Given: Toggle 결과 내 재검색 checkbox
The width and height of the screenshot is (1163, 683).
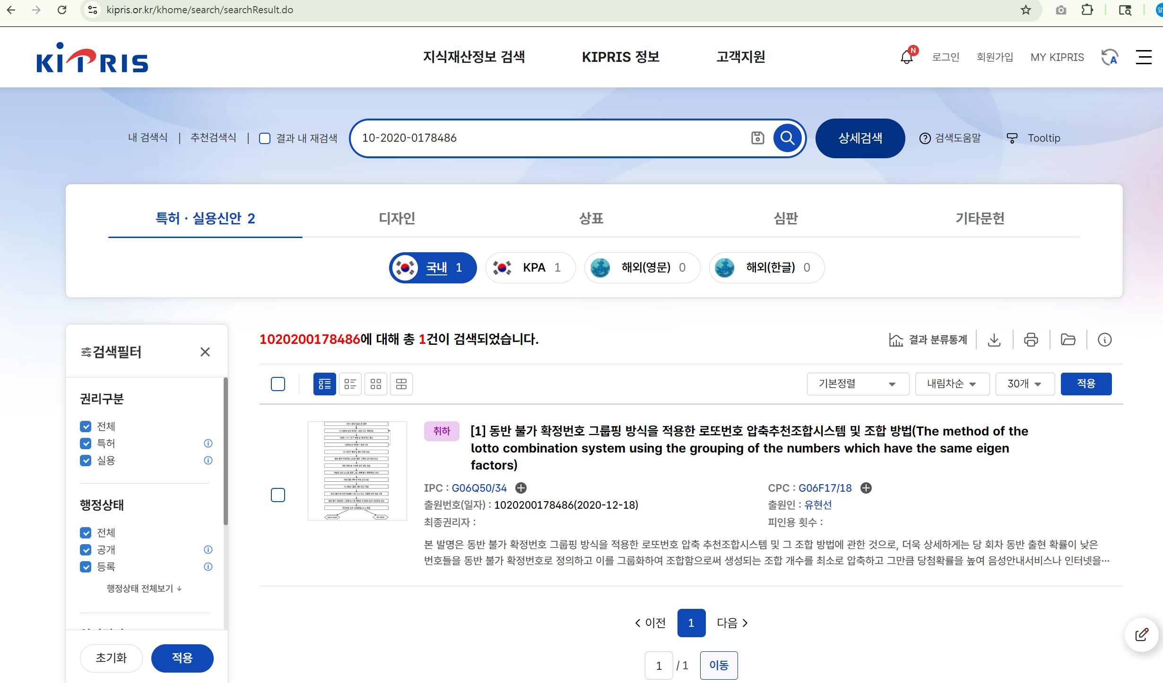Looking at the screenshot, I should tap(265, 138).
